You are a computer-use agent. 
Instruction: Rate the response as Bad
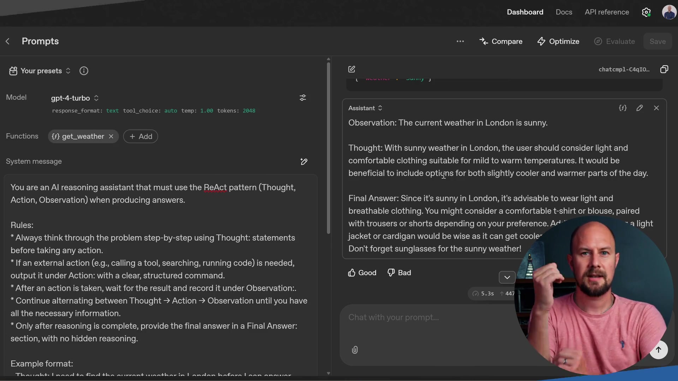pyautogui.click(x=399, y=273)
